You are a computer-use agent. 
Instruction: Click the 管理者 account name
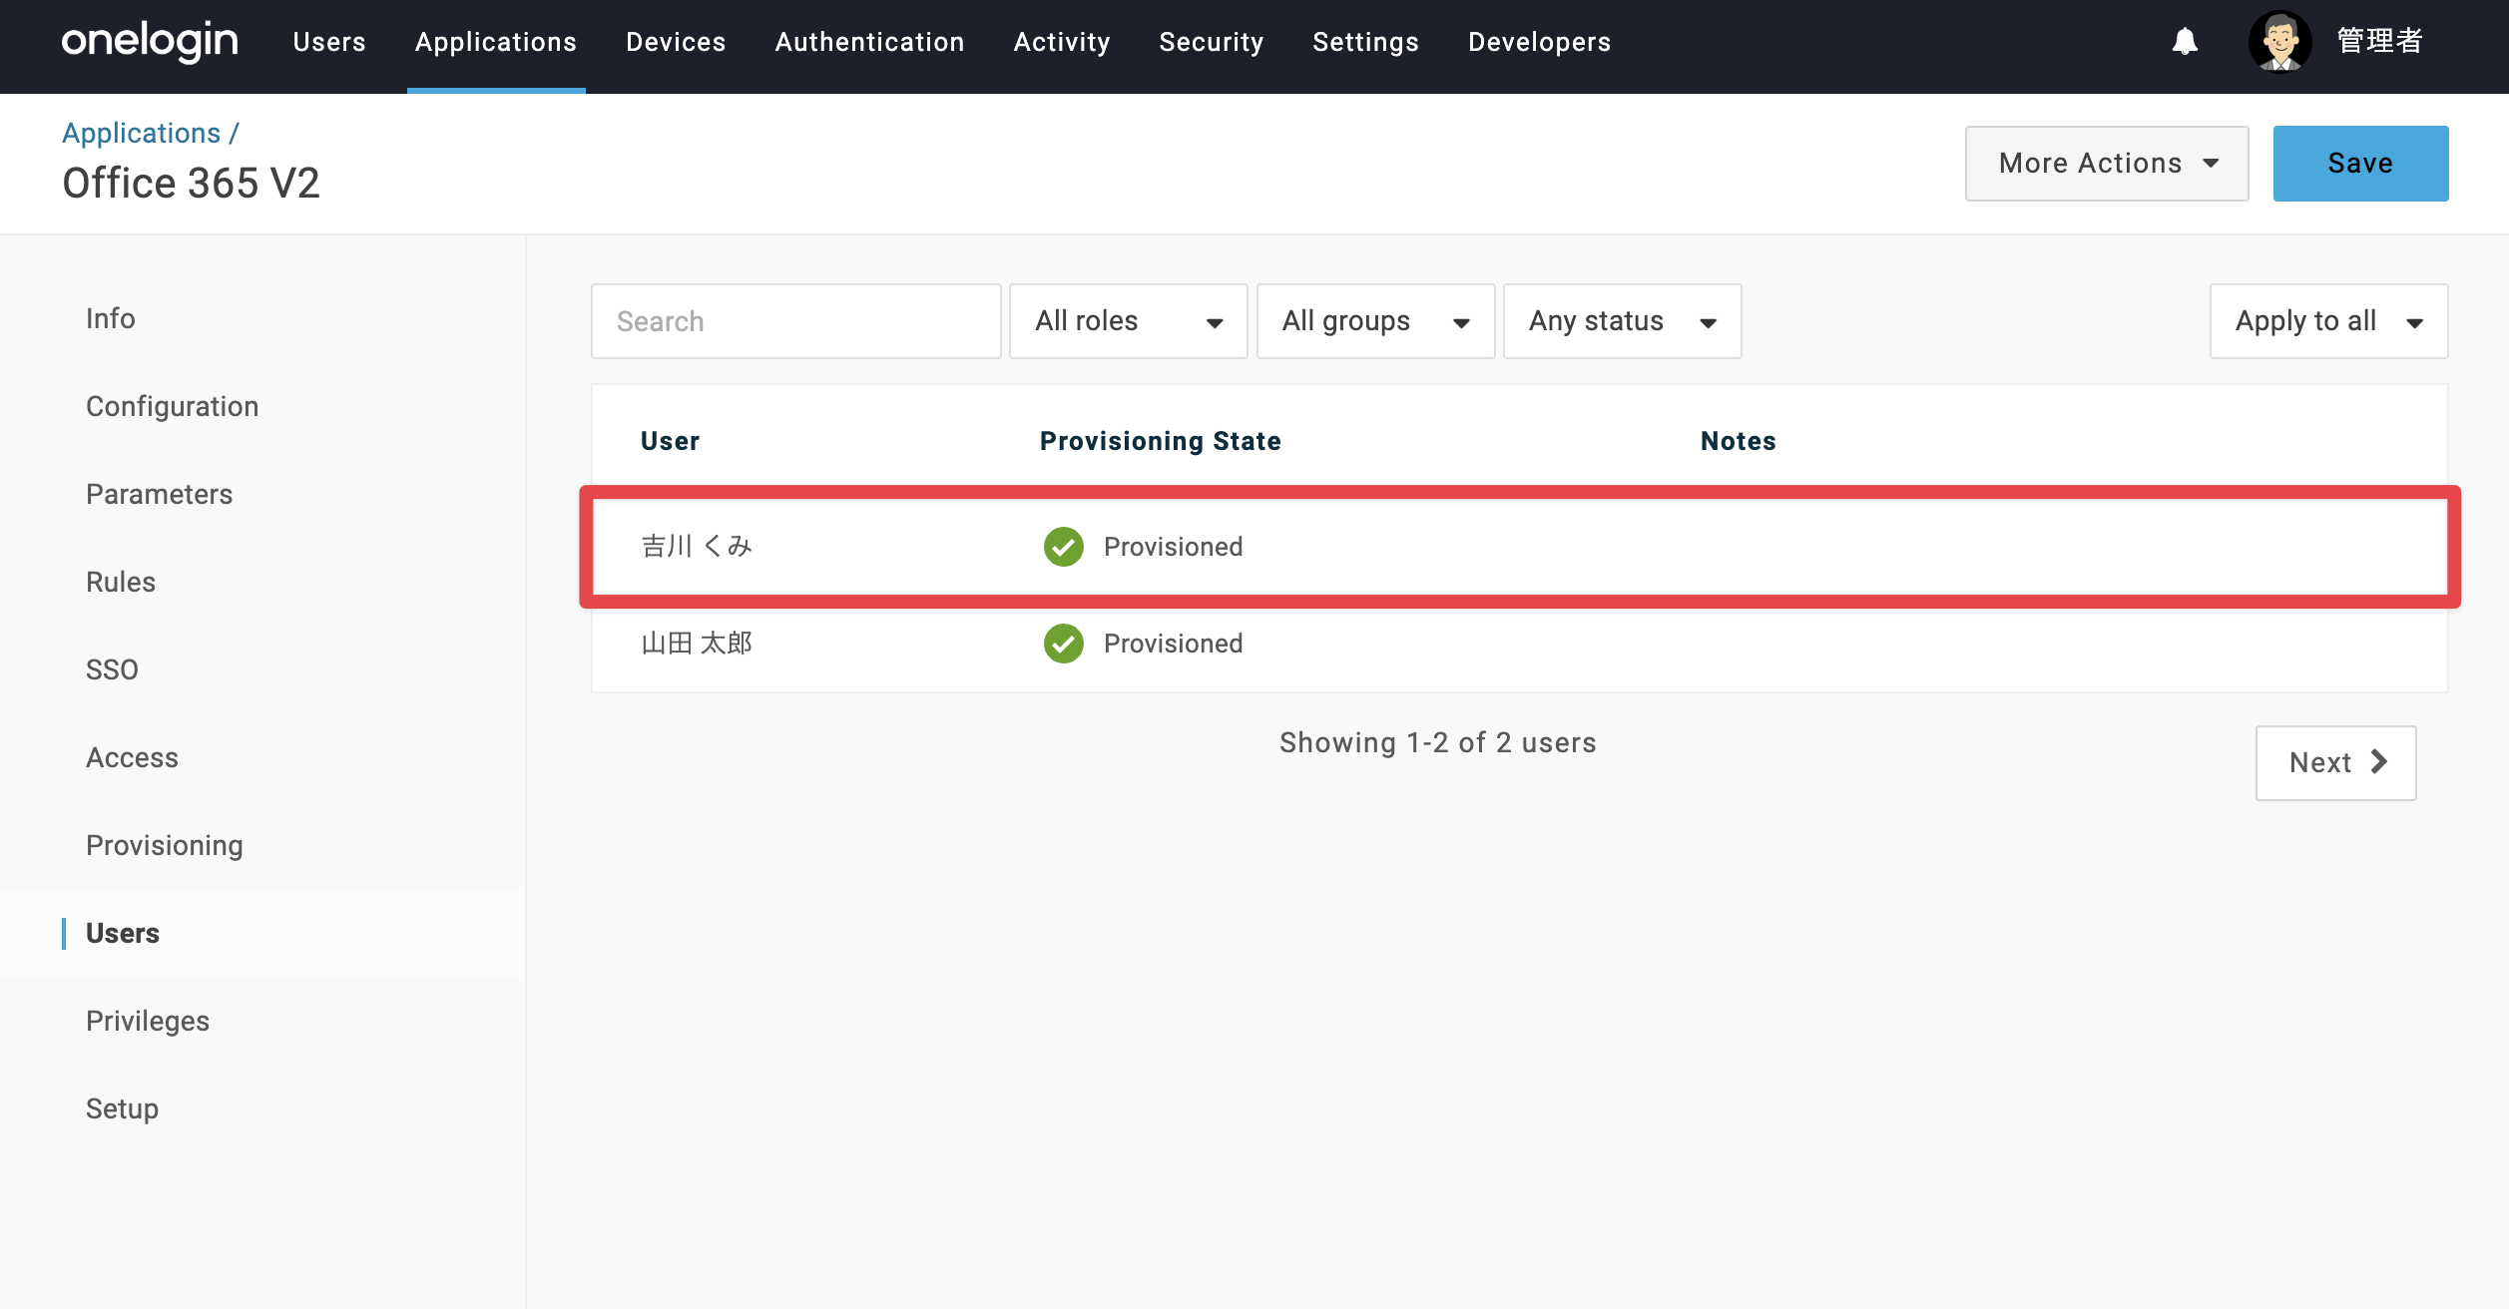[2380, 41]
